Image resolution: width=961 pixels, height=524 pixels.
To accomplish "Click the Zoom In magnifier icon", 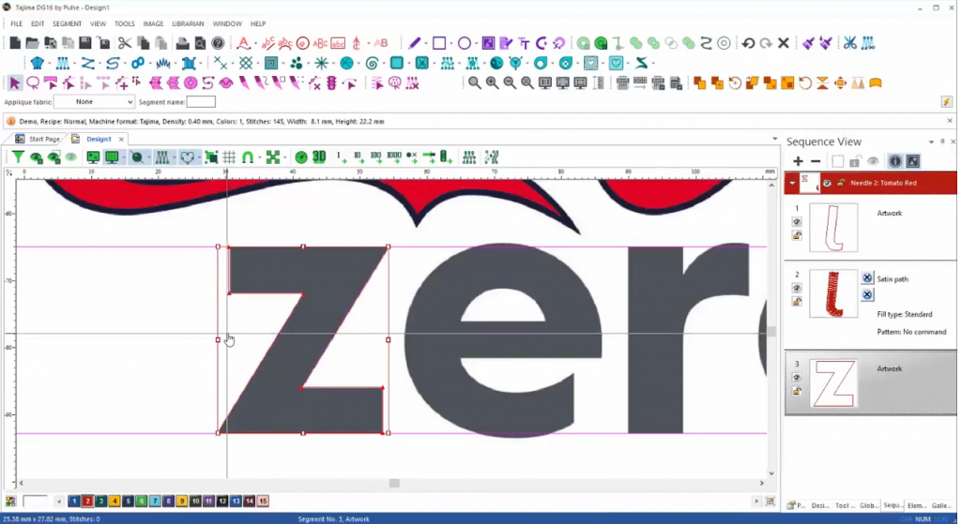I will point(492,83).
